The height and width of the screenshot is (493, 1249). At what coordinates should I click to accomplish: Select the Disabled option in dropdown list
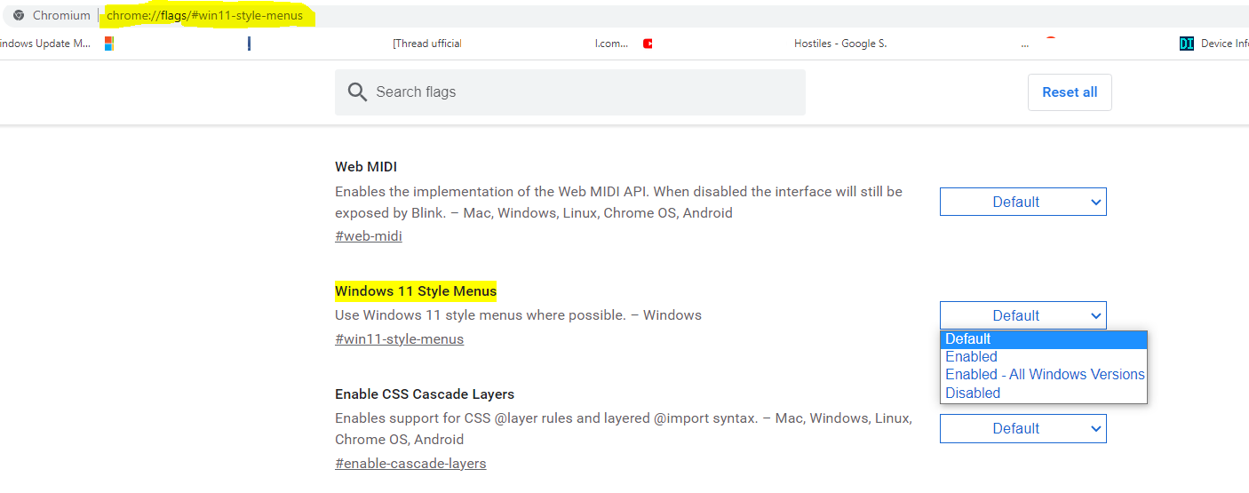click(x=1044, y=394)
